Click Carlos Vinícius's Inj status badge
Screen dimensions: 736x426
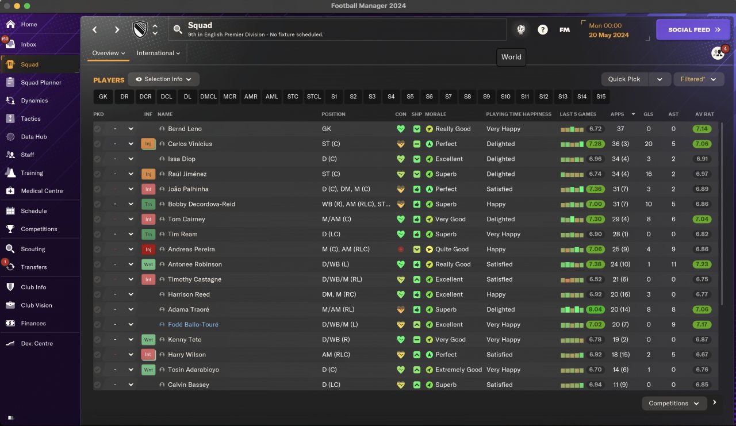click(x=148, y=144)
